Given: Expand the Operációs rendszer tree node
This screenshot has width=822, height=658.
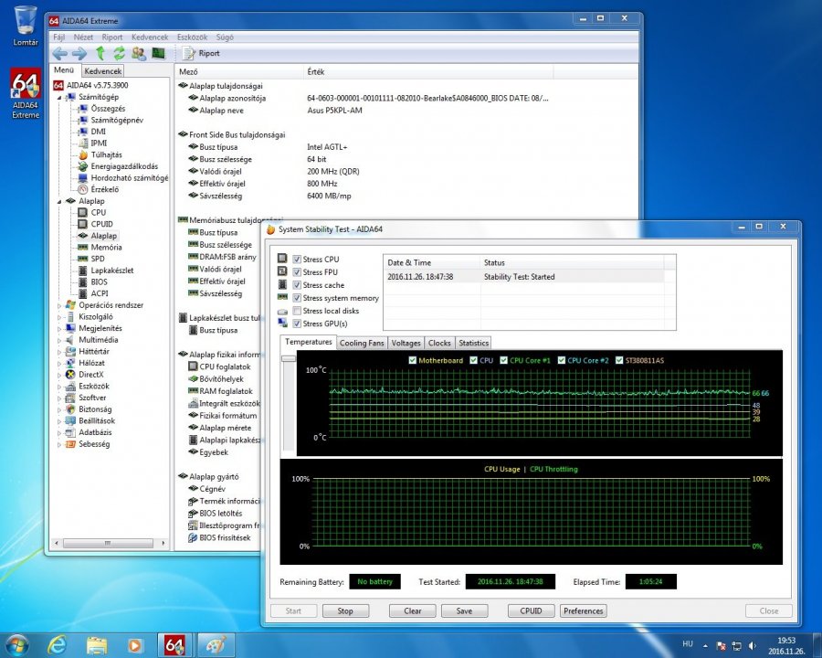Looking at the screenshot, I should point(60,305).
